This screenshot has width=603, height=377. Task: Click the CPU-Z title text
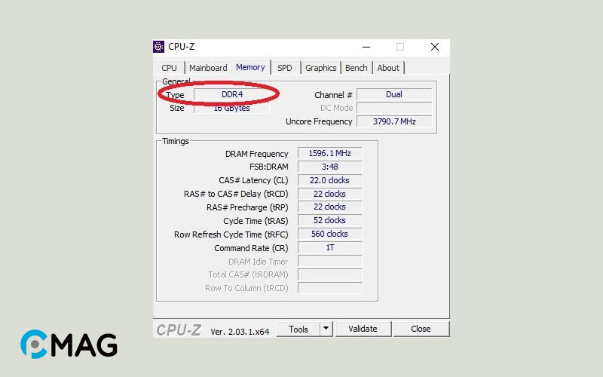[181, 47]
